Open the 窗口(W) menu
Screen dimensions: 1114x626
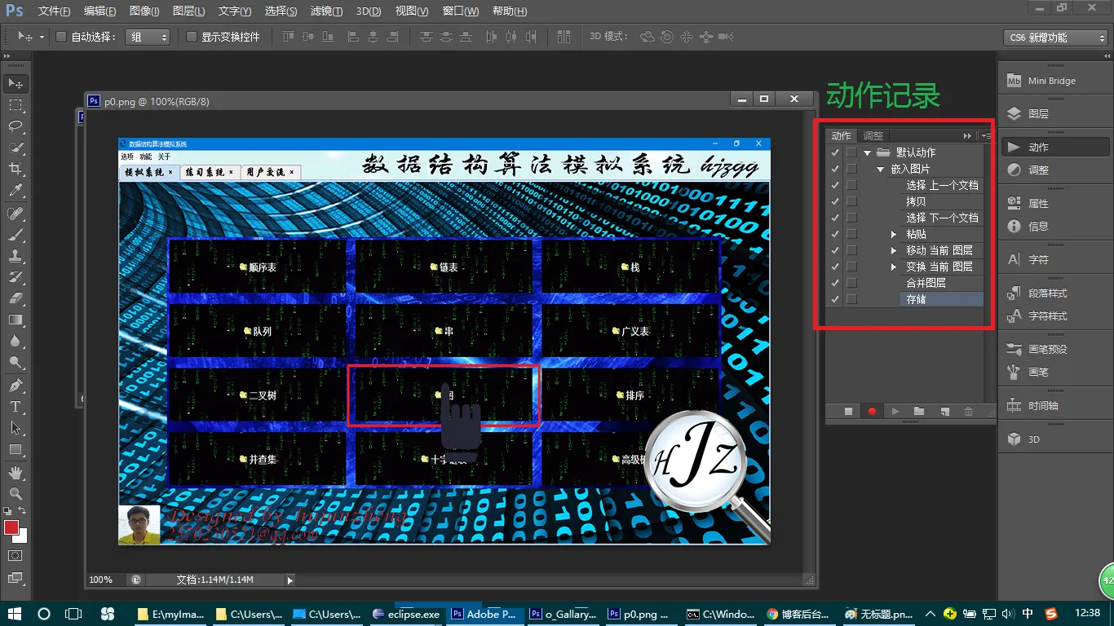462,11
